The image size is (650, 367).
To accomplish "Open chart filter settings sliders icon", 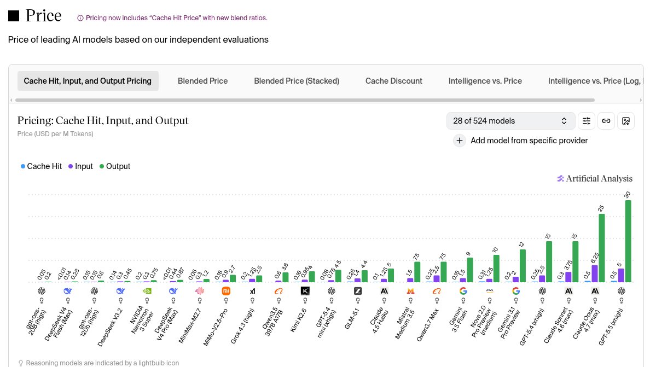I will click(587, 121).
